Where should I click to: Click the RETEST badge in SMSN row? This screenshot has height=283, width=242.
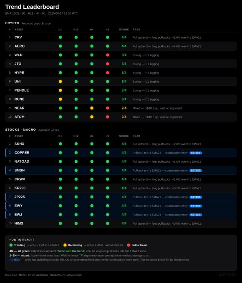pyautogui.click(x=196, y=171)
